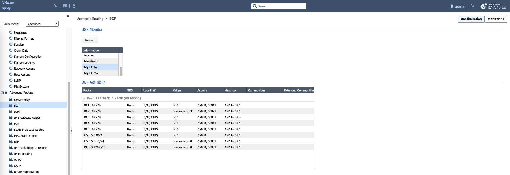The width and height of the screenshot is (510, 175).
Task: Open IPsec Routing in the navigation tree
Action: [x=23, y=154]
